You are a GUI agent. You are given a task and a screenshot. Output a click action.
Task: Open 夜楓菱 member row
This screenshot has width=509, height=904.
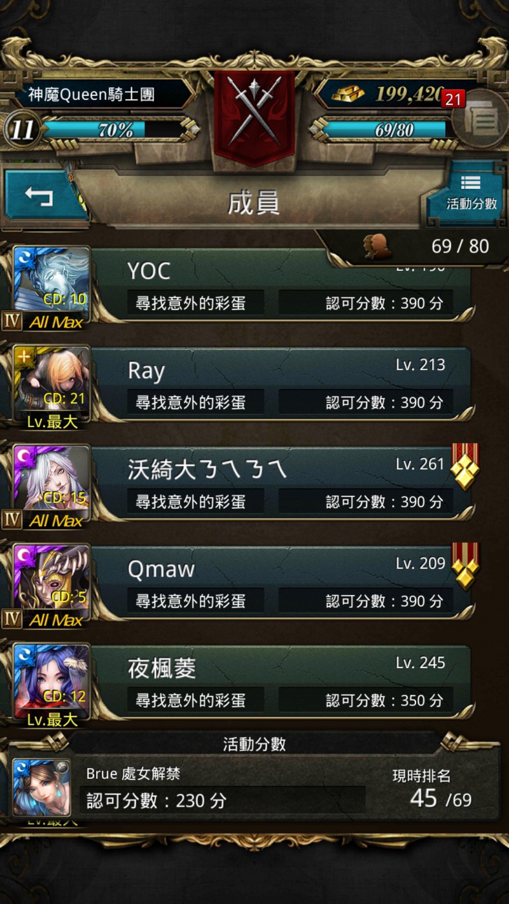coord(281,681)
